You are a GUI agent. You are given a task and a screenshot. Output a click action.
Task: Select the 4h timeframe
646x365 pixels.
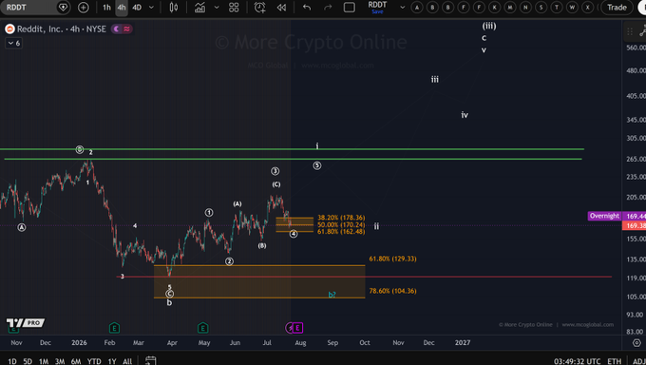click(x=122, y=8)
